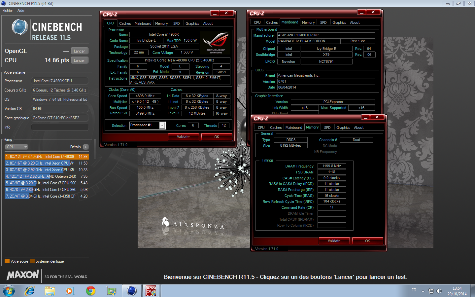Open SPD tab in Memory CPU-Z window
This screenshot has width=475, height=297.
[327, 128]
